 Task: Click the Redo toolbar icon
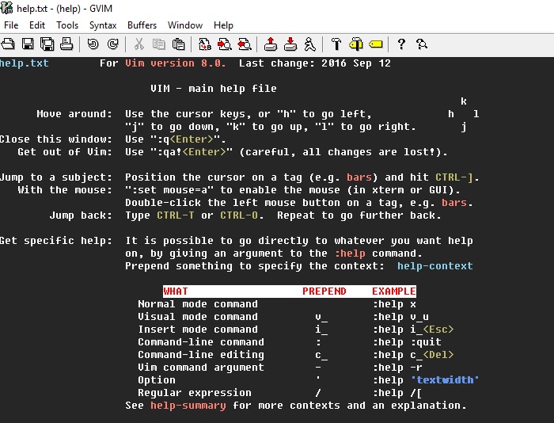tap(112, 44)
